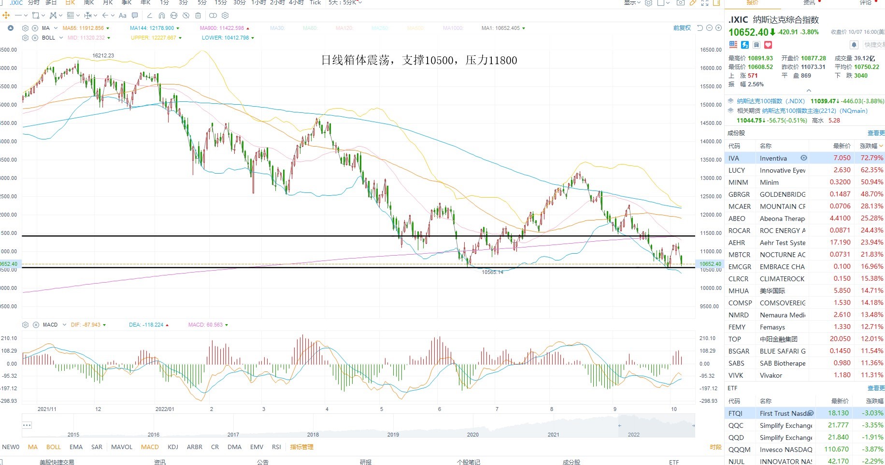This screenshot has height=465, width=885.
Task: Collapse quote details with small chevron
Action: click(x=809, y=90)
